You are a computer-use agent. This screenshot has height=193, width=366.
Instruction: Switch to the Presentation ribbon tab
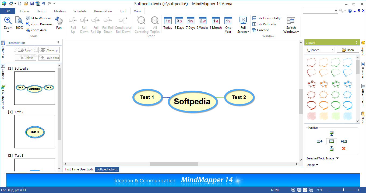(x=103, y=11)
